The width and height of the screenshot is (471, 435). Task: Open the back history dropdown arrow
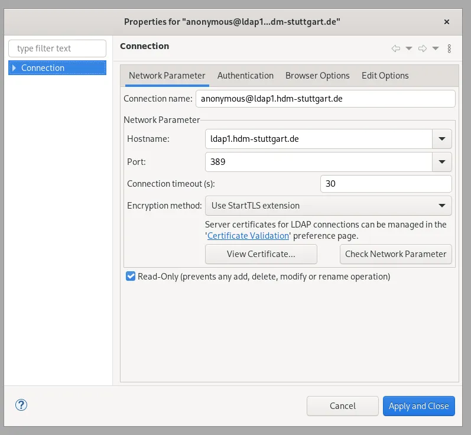click(x=409, y=48)
